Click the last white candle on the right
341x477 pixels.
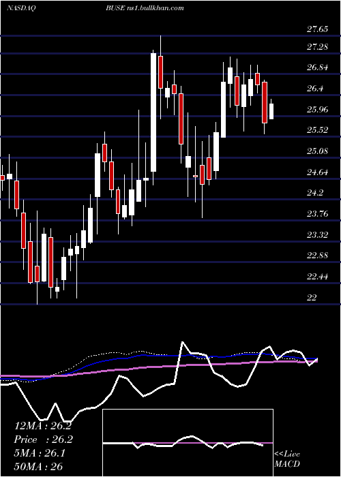271,111
